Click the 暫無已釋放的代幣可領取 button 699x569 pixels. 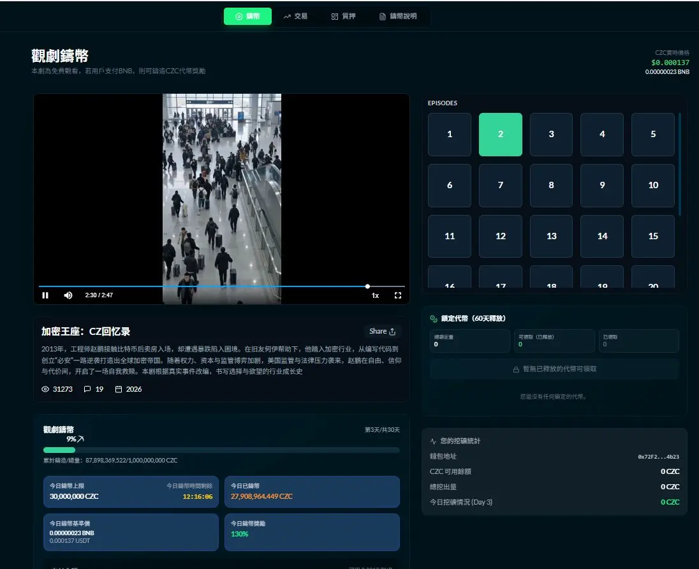pos(554,369)
